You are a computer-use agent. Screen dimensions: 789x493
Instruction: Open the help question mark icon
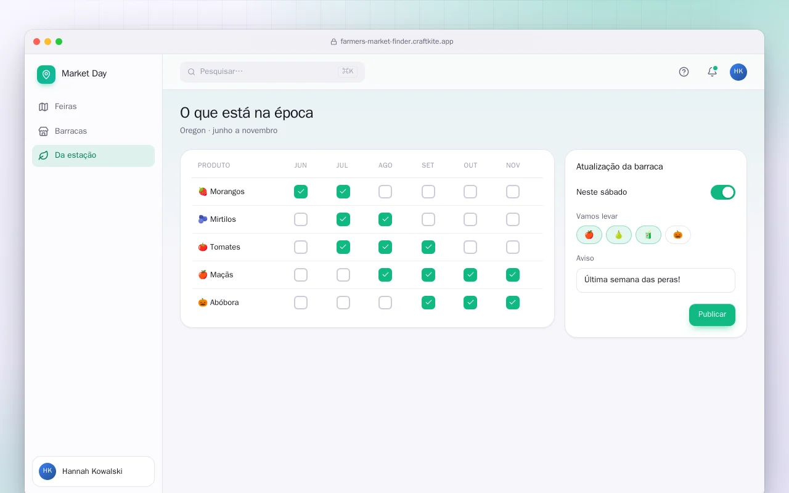(684, 71)
